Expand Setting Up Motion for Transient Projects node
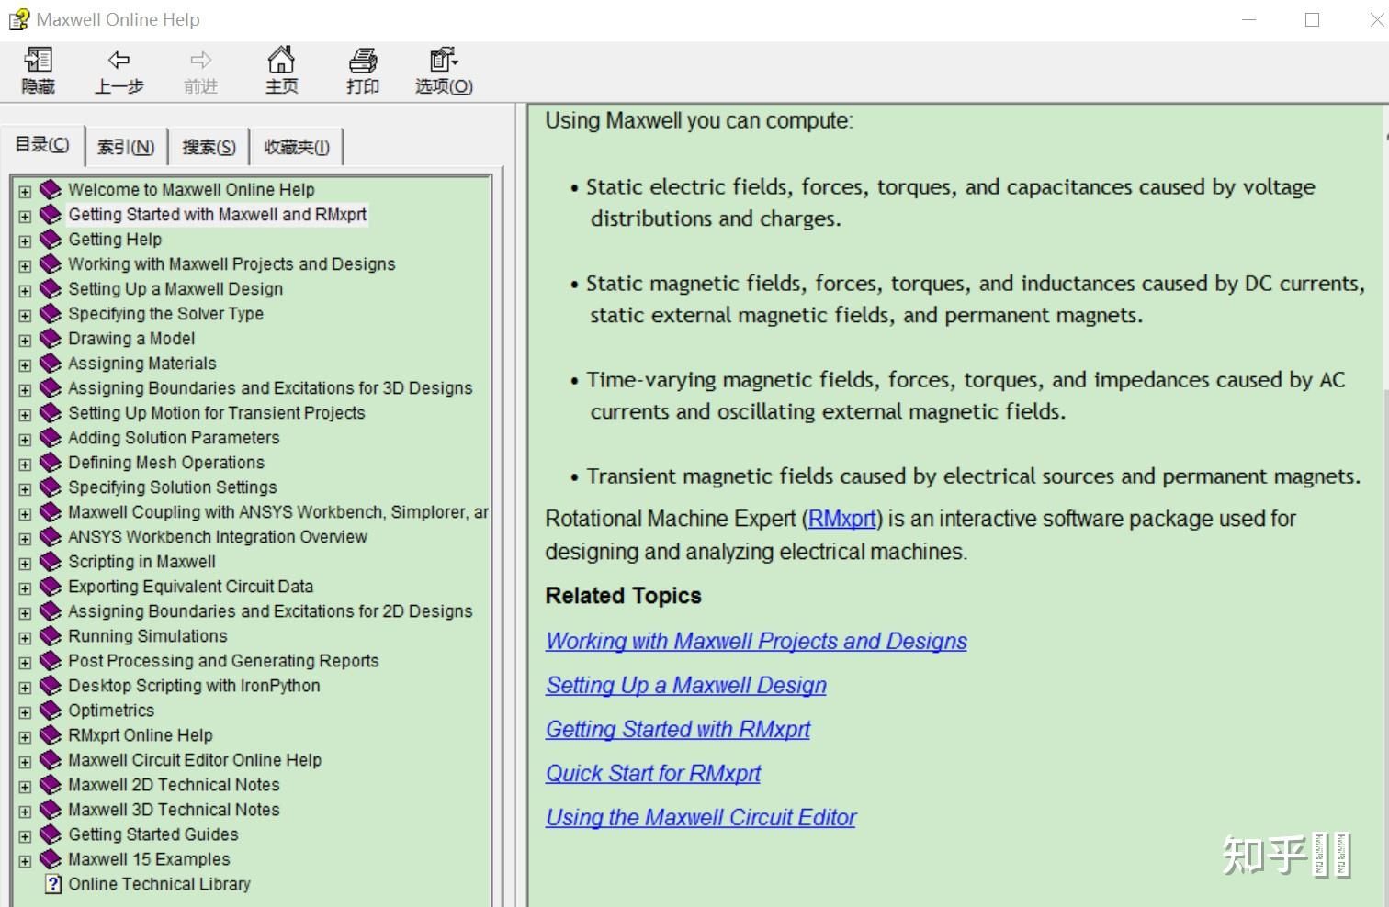The width and height of the screenshot is (1389, 907). click(x=25, y=415)
